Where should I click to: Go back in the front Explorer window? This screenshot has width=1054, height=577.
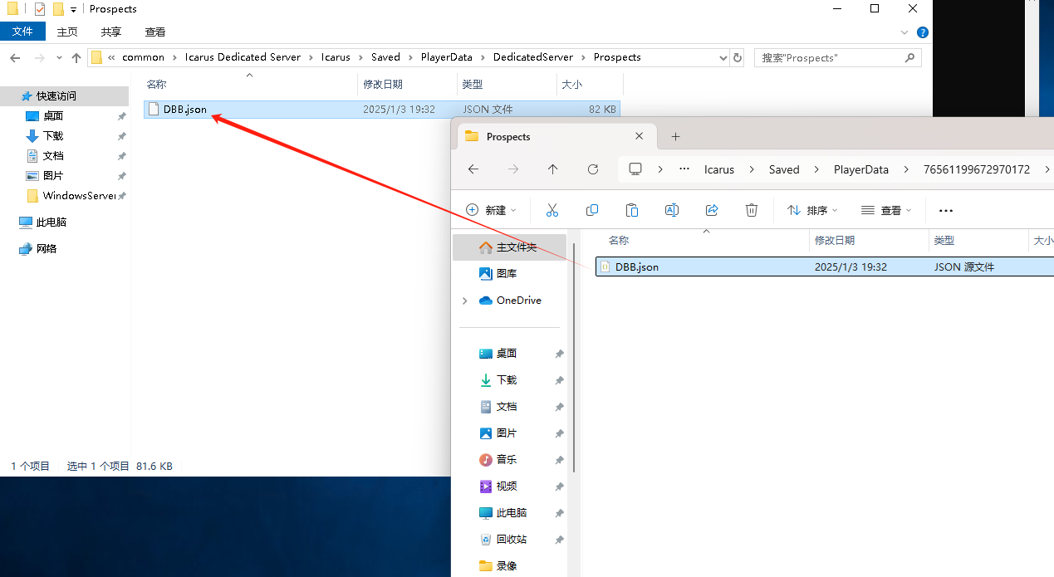point(473,169)
